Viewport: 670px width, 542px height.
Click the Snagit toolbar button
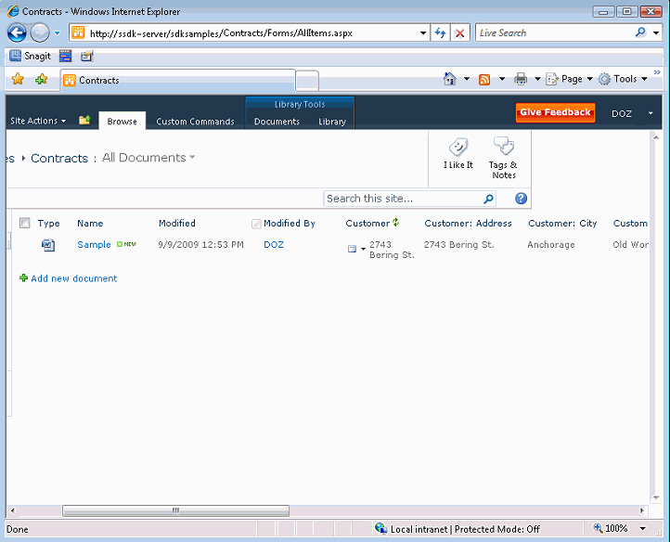(30, 56)
